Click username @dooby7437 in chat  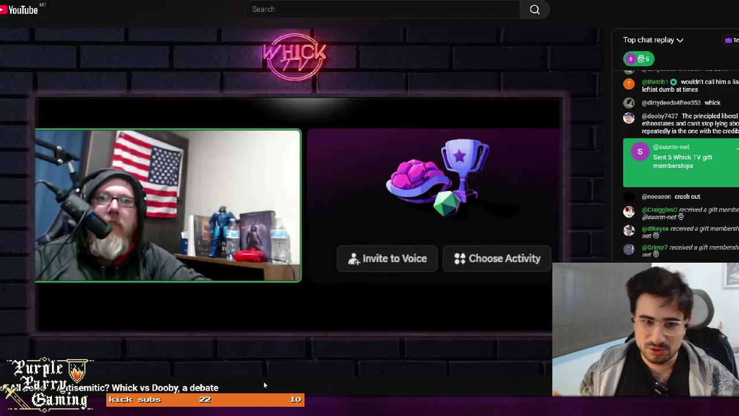click(660, 116)
